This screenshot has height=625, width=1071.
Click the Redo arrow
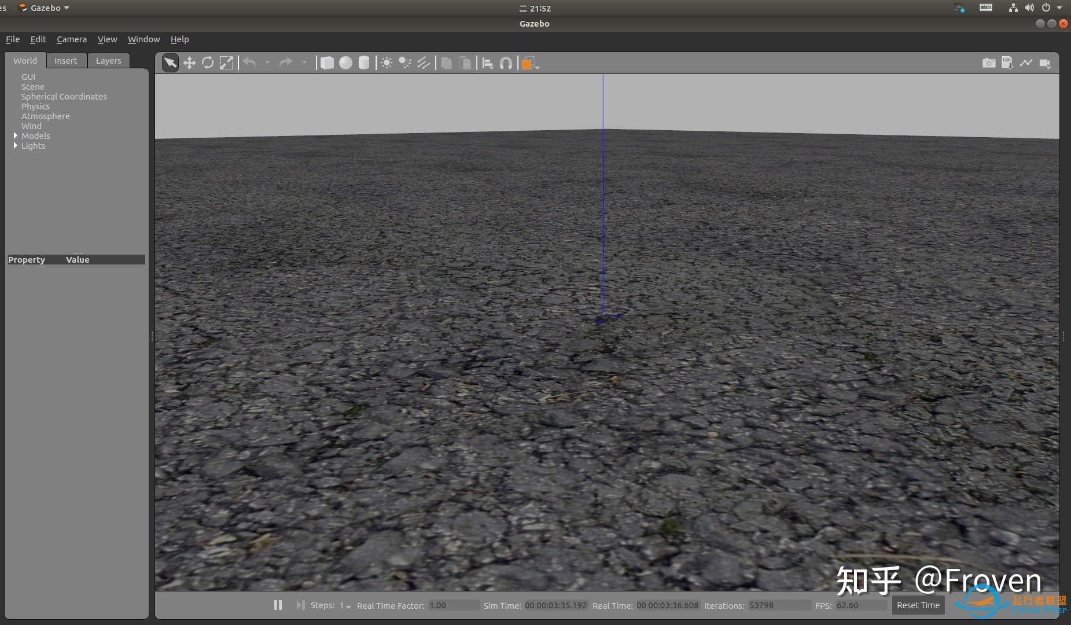click(x=286, y=62)
